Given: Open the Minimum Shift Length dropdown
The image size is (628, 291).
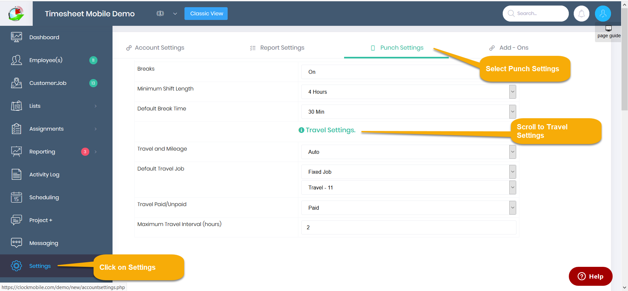Looking at the screenshot, I should click(x=409, y=92).
